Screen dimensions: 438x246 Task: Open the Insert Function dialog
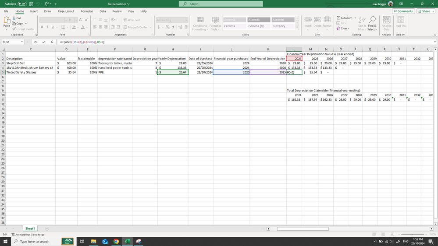[52, 42]
